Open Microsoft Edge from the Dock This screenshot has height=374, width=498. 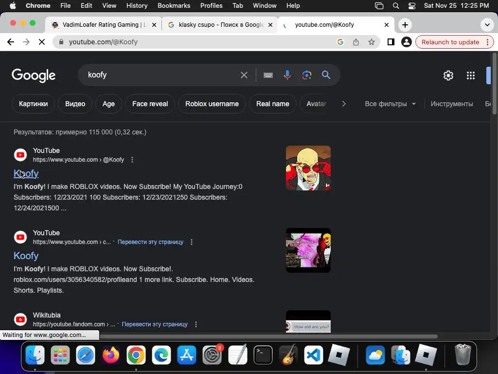(x=161, y=355)
